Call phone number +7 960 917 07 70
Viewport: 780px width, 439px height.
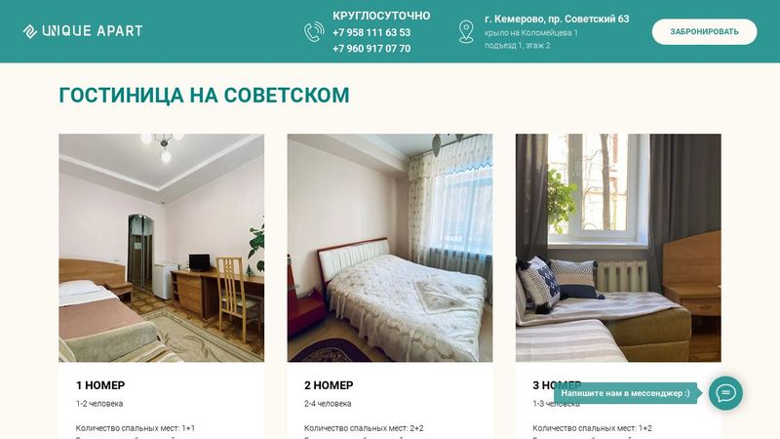[371, 48]
